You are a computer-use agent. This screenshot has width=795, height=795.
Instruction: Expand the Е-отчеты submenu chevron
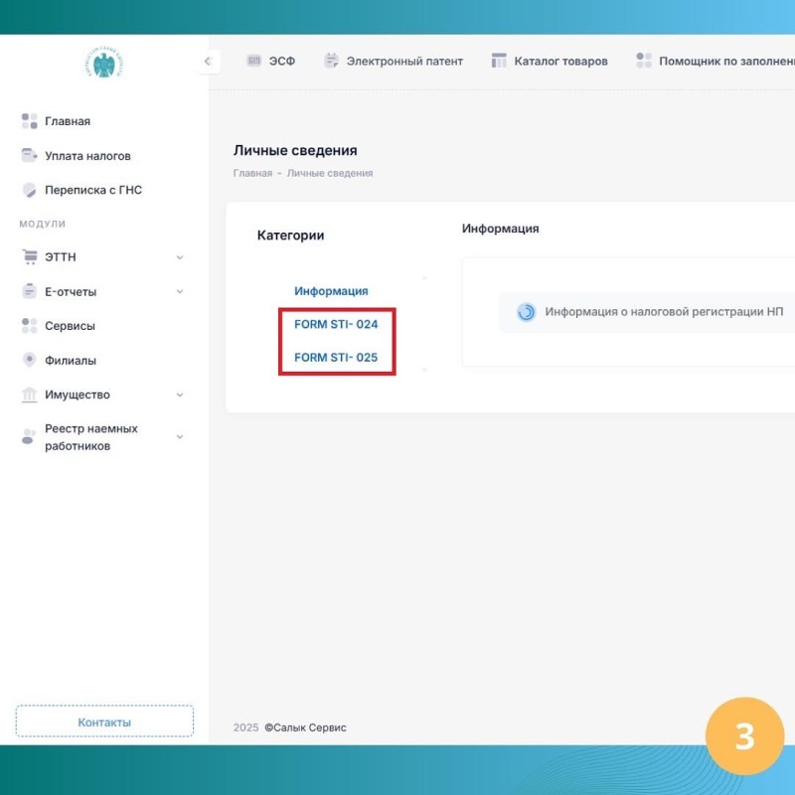coord(180,292)
